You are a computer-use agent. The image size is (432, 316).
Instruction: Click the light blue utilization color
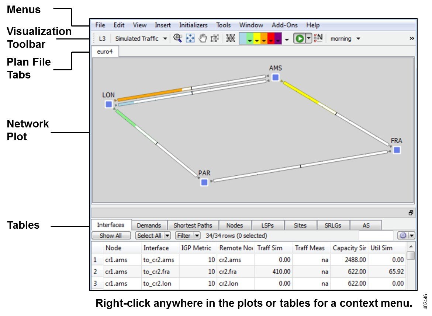242,38
